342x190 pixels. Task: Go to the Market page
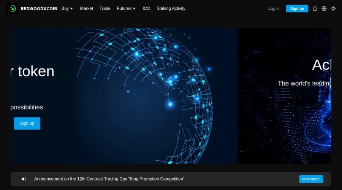tap(86, 8)
